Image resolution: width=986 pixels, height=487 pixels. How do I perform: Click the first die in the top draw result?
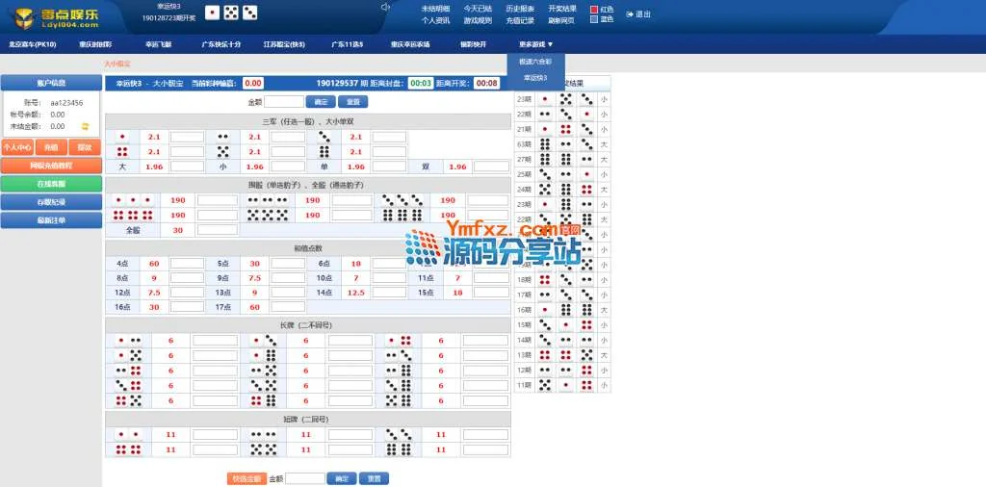(213, 13)
